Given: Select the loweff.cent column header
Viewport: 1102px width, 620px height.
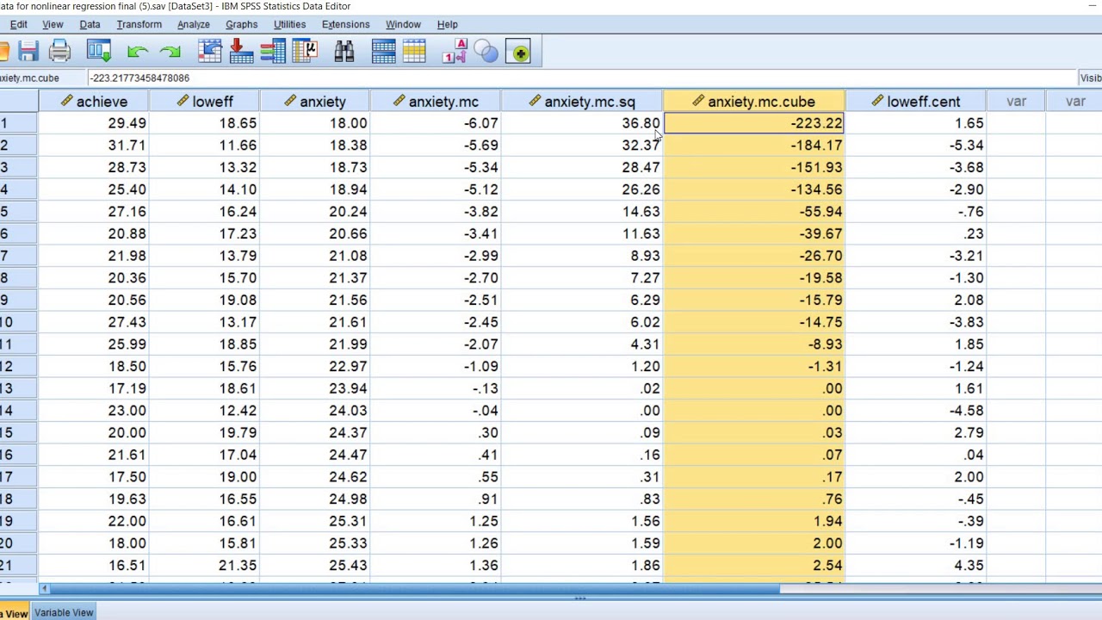Looking at the screenshot, I should [x=915, y=102].
